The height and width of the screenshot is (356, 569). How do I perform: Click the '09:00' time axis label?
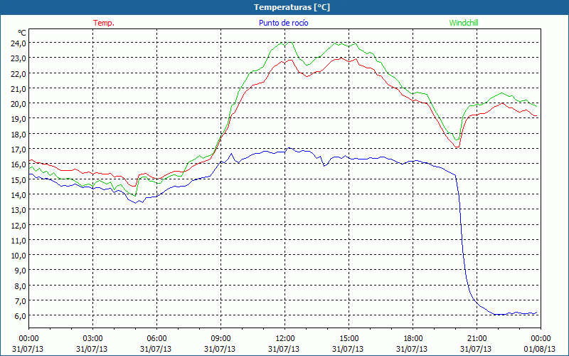(220, 339)
